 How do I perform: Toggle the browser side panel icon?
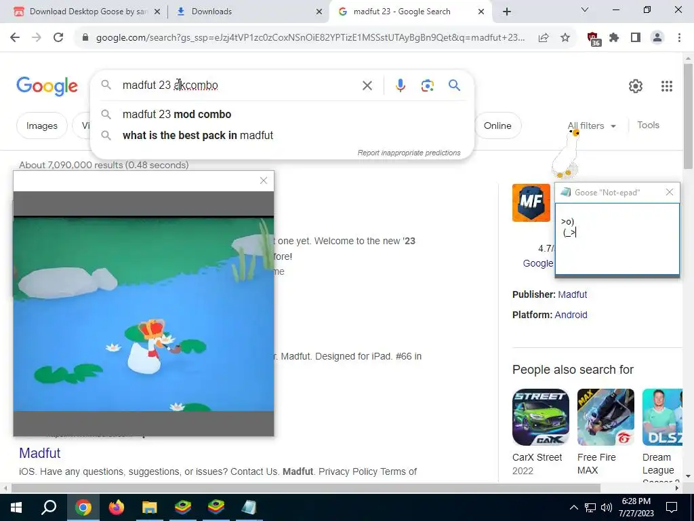pos(636,38)
